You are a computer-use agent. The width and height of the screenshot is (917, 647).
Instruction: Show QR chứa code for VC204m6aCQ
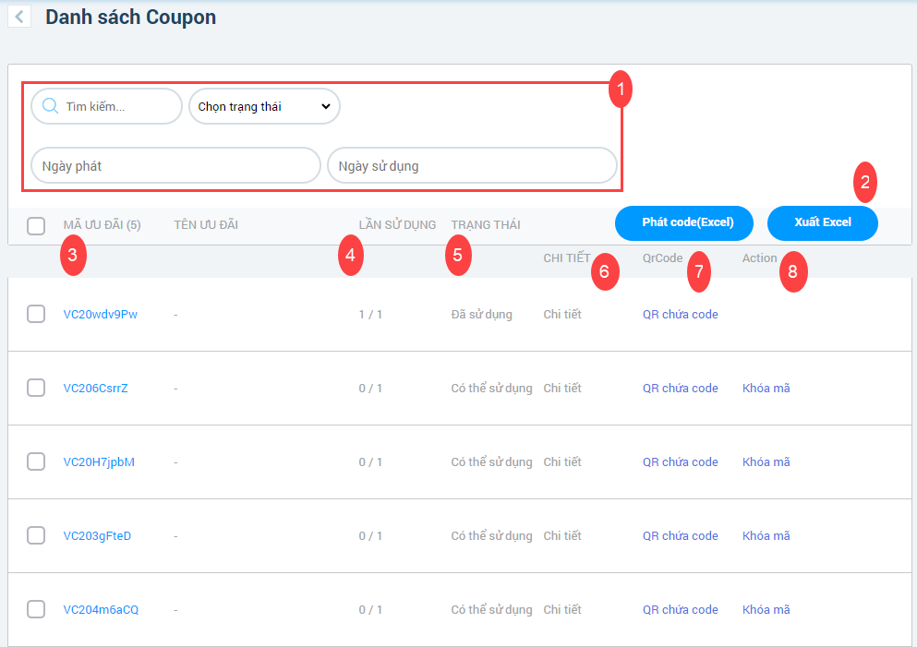pos(681,609)
